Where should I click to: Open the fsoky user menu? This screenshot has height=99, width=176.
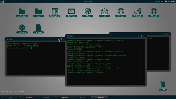173,2
